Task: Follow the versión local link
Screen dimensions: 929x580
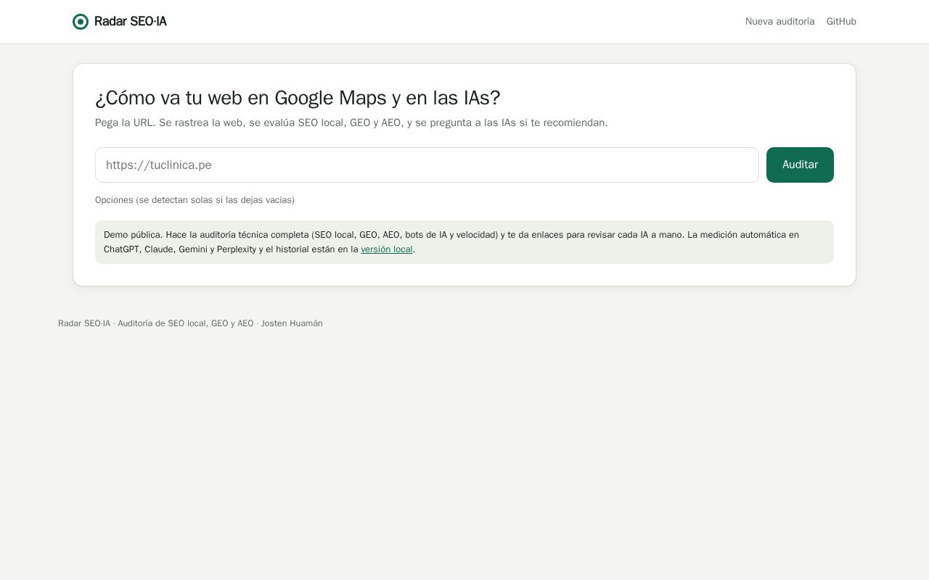Action: point(387,249)
